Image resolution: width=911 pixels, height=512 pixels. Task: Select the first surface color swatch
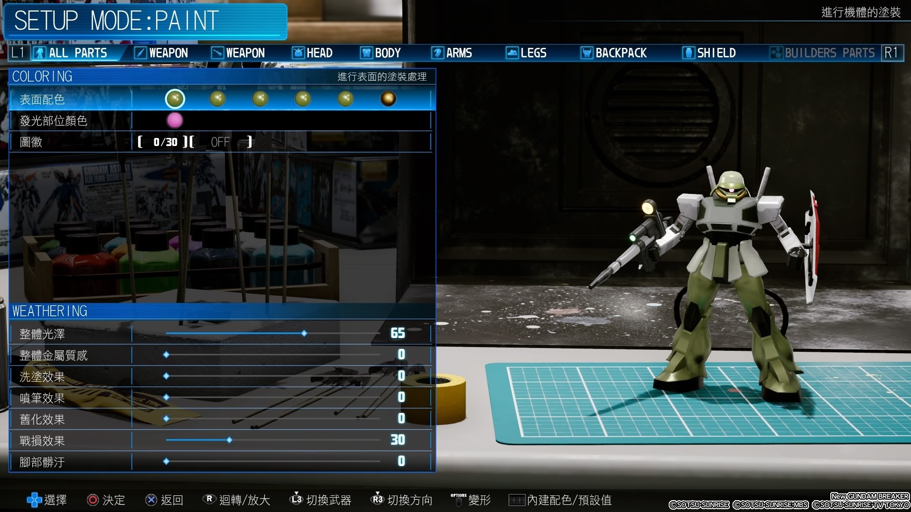tap(175, 99)
